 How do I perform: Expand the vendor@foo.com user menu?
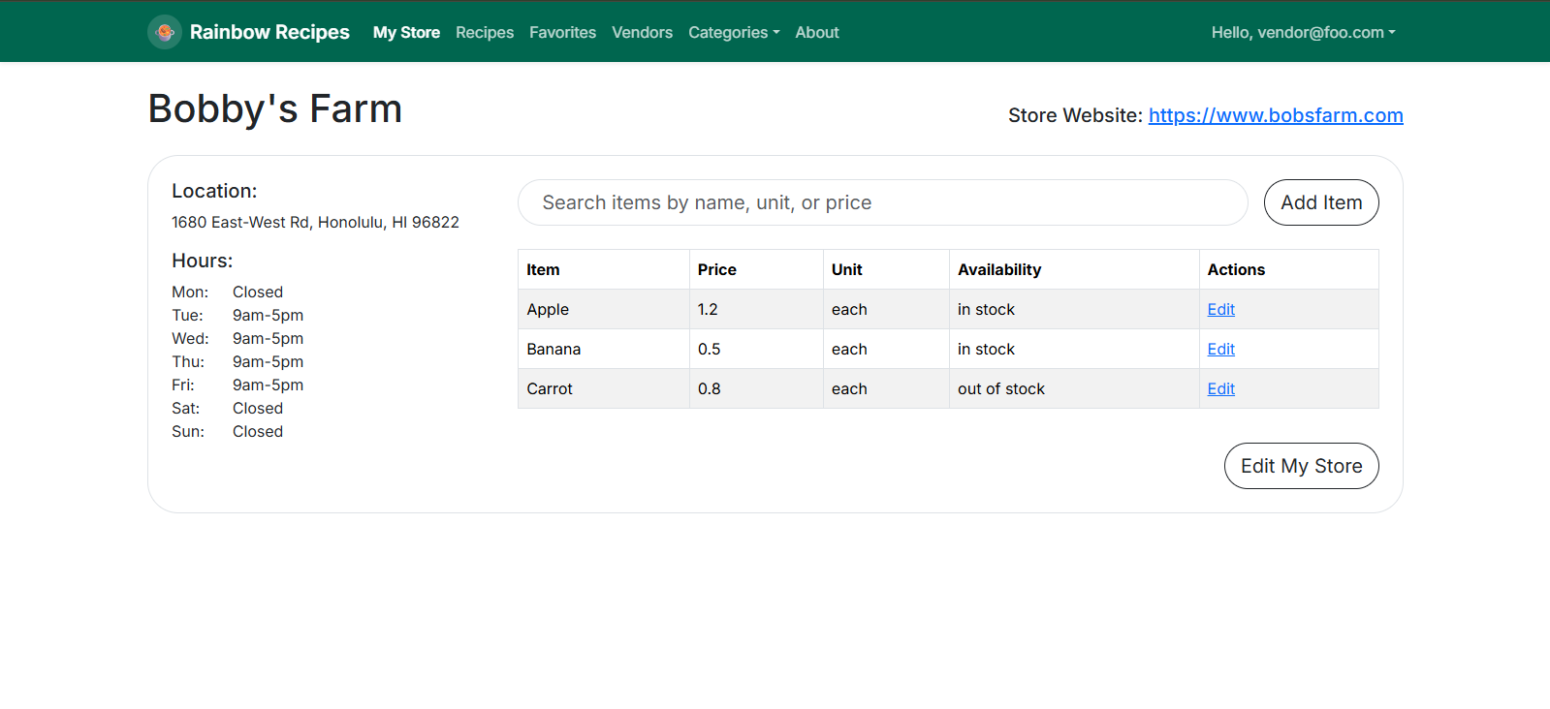point(1303,32)
